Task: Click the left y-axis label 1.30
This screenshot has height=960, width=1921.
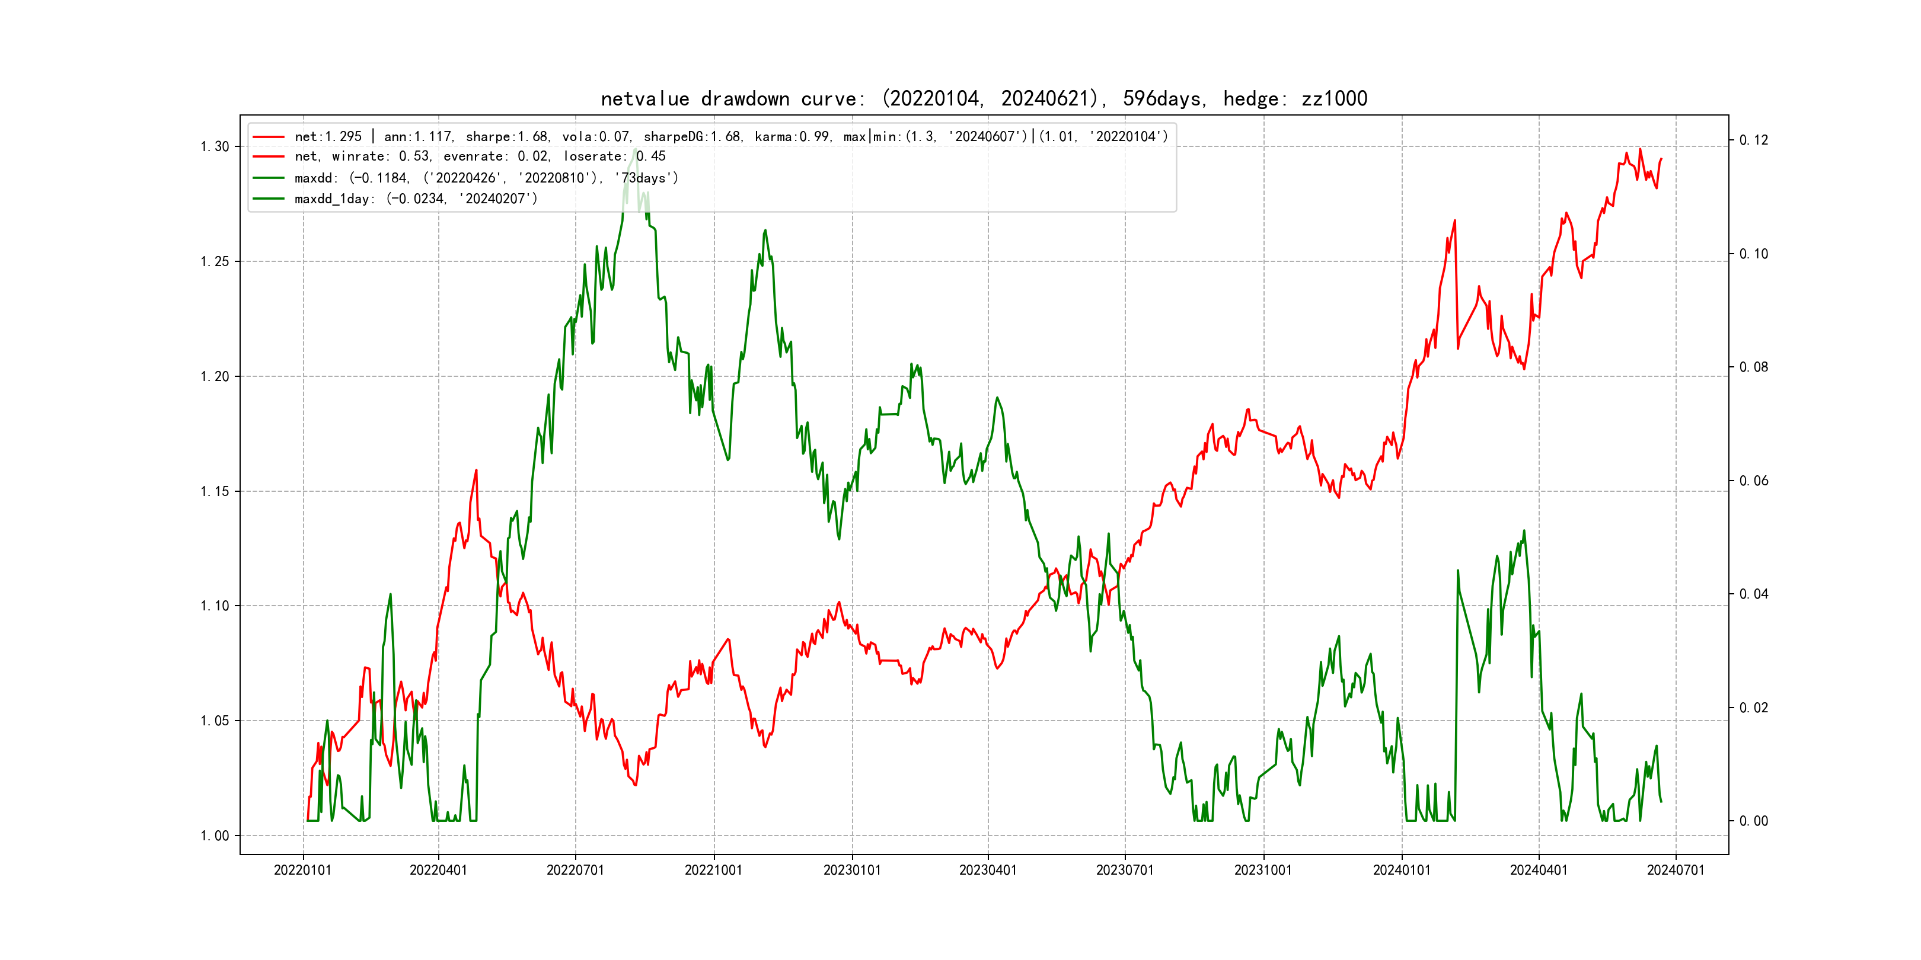Action: [215, 147]
